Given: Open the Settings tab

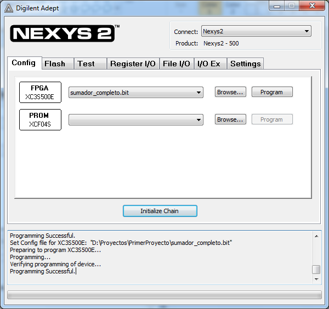Looking at the screenshot, I should click(245, 64).
